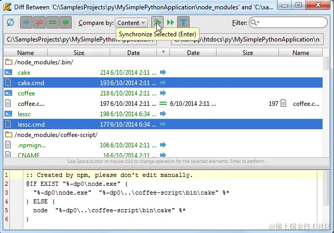Click right Date column header
The width and height of the screenshot is (334, 233).
pos(193,52)
